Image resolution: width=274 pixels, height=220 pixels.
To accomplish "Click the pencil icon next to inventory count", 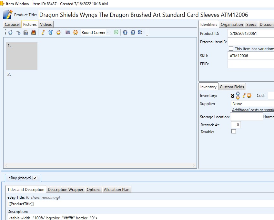I will coord(244,96).
